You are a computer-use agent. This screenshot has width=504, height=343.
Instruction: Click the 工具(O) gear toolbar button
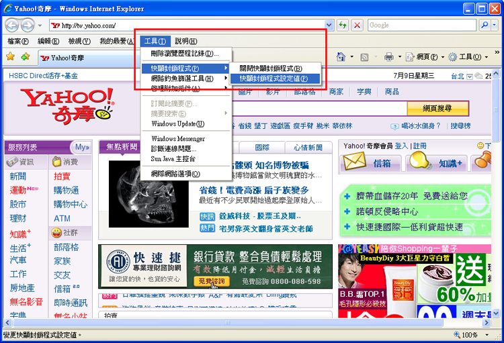pos(465,57)
